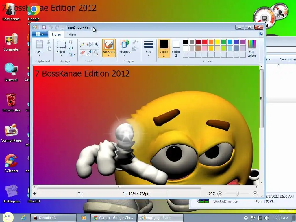The height and width of the screenshot is (222, 296).
Task: Click the Redo arrow in title bar
Action: pyautogui.click(x=57, y=27)
